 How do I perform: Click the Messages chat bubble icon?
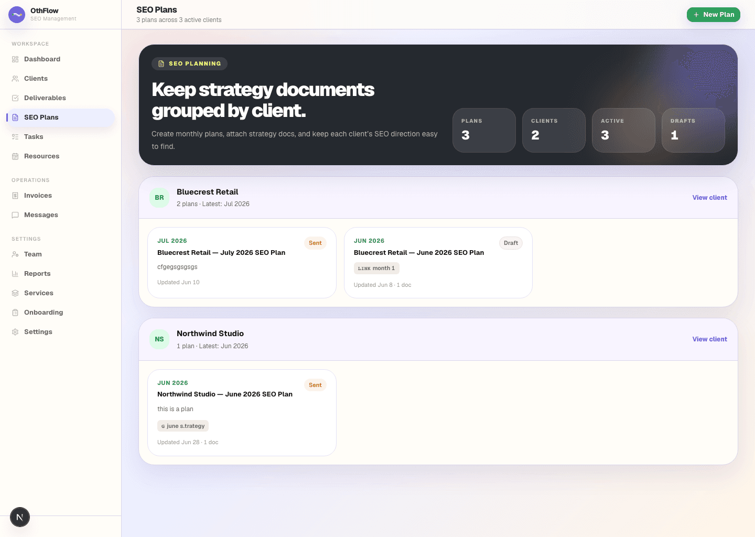15,215
